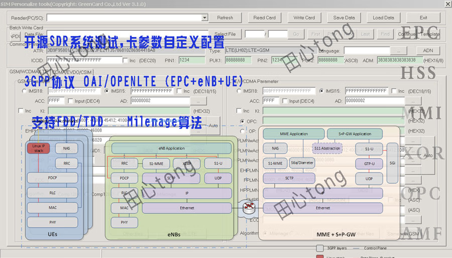The width and height of the screenshot is (452, 258).
Task: Open the ADN button in Common Parameter
Action: pyautogui.click(x=428, y=51)
